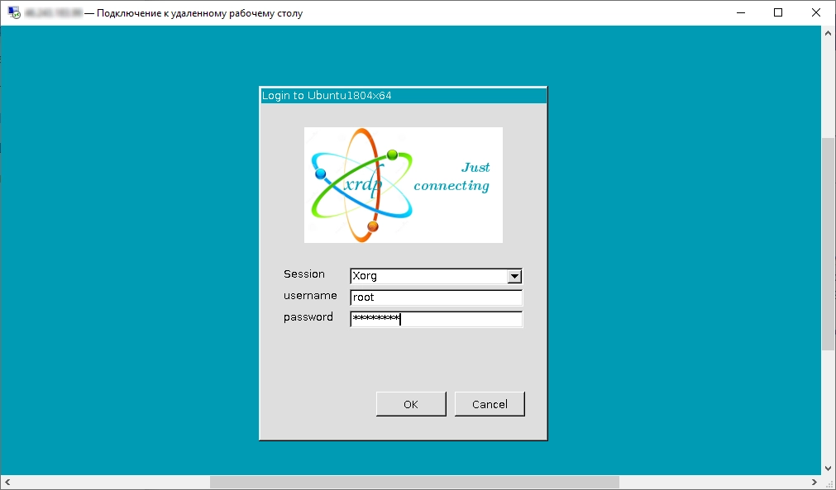Viewport: 836px width, 490px height.
Task: Click the horizontal scrollbar thumb
Action: point(413,482)
